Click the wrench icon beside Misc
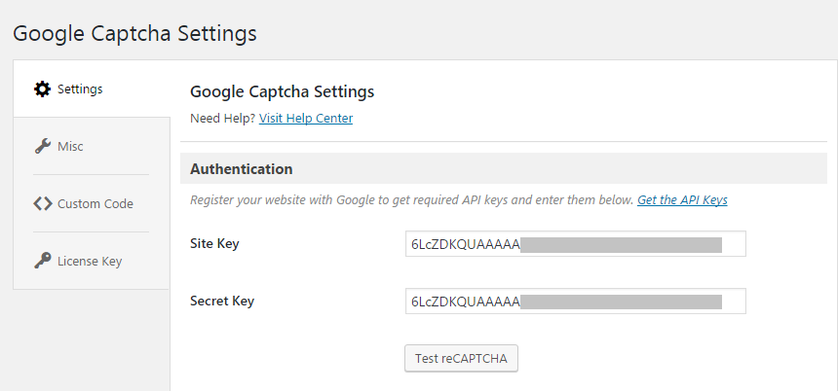This screenshot has height=391, width=838. click(43, 146)
